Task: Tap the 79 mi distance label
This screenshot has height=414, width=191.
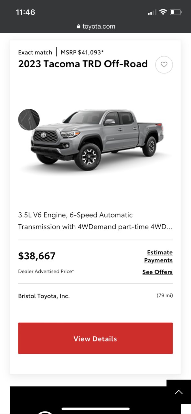Action: click(165, 295)
